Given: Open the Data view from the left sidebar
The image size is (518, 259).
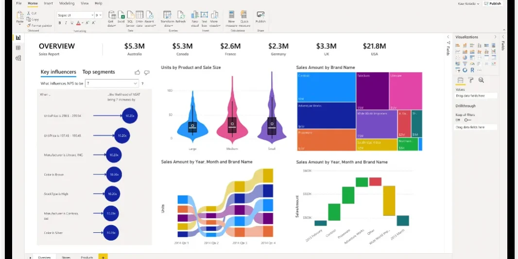Looking at the screenshot, I should coord(18,48).
